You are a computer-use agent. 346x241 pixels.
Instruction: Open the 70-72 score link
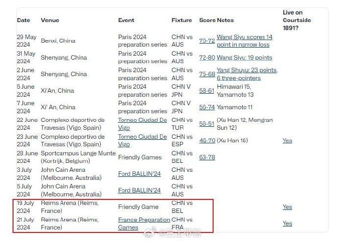point(207,41)
